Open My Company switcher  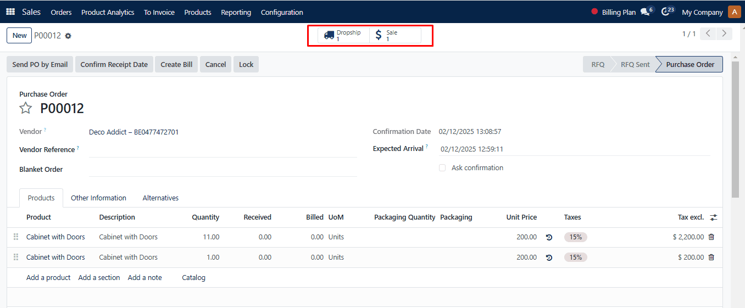point(702,12)
